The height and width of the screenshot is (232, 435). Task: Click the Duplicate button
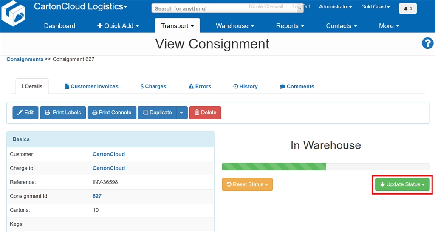pyautogui.click(x=157, y=113)
